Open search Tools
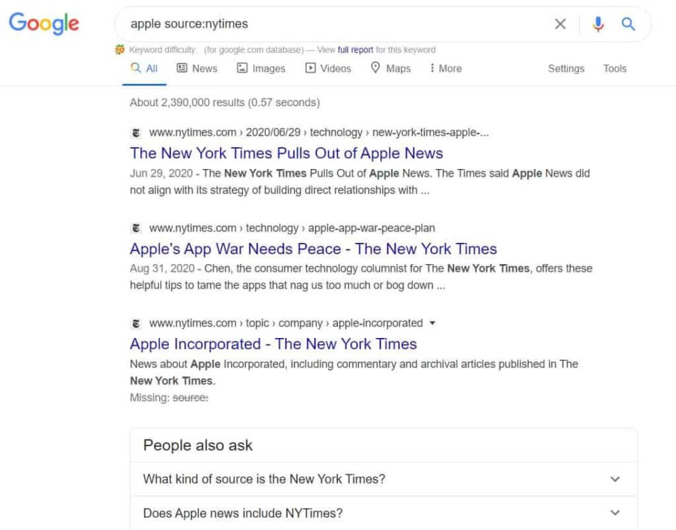The width and height of the screenshot is (676, 530). (615, 69)
